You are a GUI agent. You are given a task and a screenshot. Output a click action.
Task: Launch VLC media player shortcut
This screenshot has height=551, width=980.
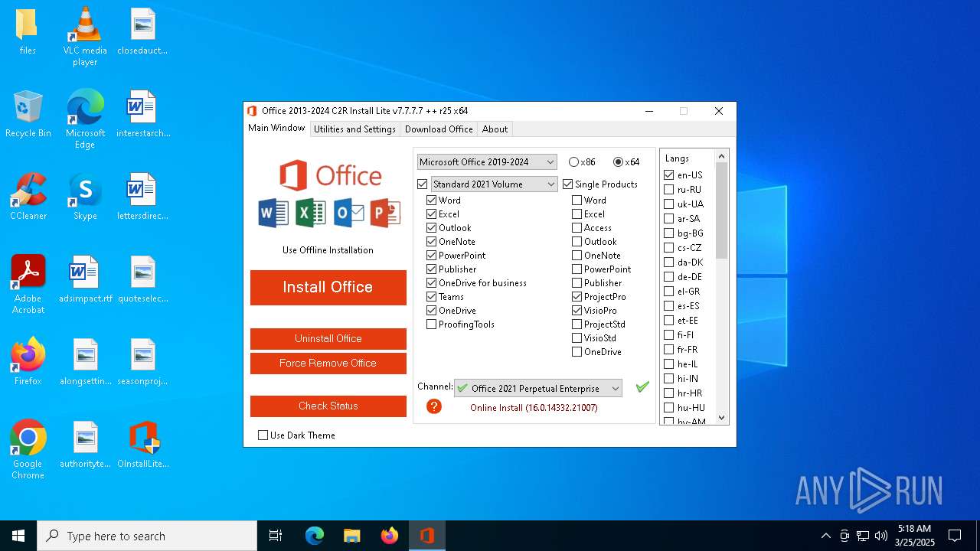85,37
